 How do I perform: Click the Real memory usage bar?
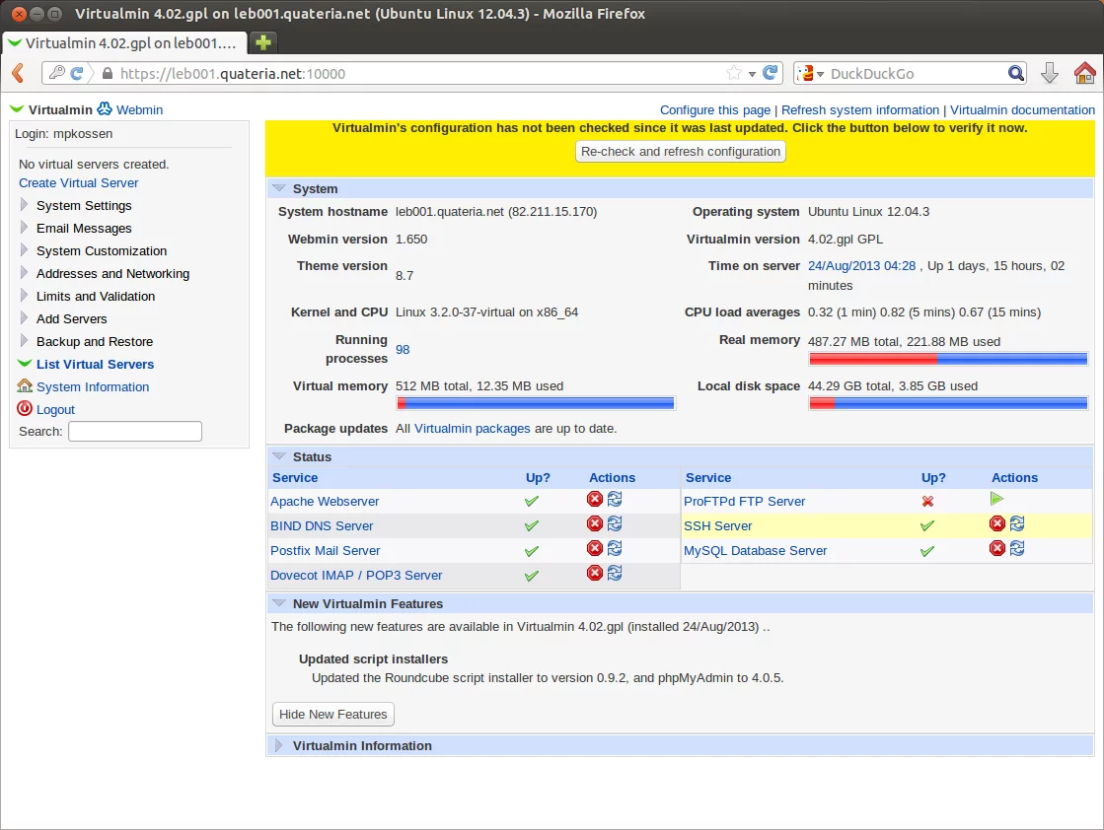click(x=948, y=359)
